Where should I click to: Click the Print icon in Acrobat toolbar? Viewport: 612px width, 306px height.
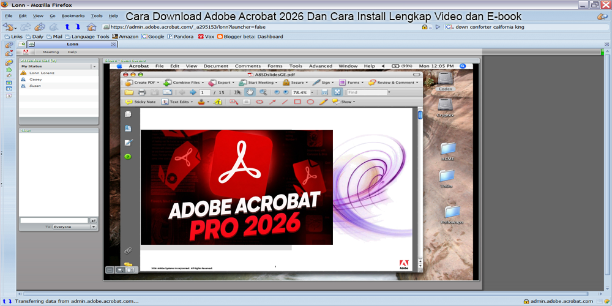point(142,92)
